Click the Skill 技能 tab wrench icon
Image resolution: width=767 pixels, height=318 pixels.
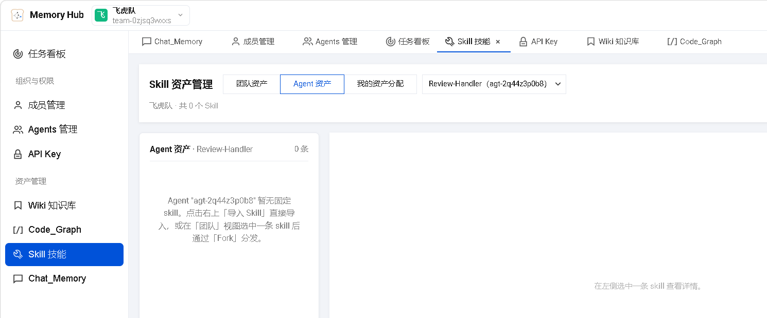[x=450, y=42]
